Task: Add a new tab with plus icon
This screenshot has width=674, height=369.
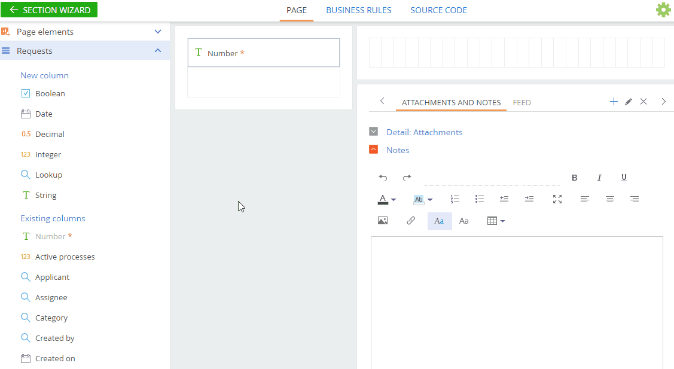Action: (x=614, y=102)
